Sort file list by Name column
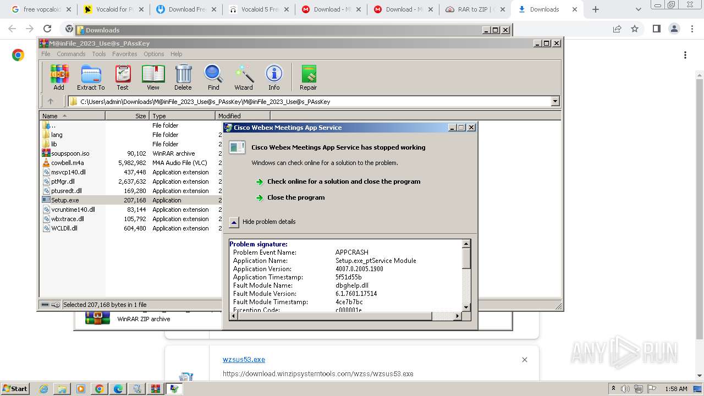 (72, 116)
